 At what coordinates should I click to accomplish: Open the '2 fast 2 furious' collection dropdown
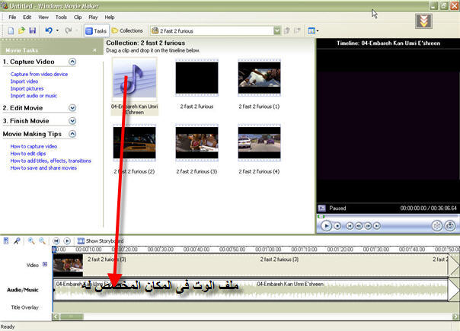[276, 30]
